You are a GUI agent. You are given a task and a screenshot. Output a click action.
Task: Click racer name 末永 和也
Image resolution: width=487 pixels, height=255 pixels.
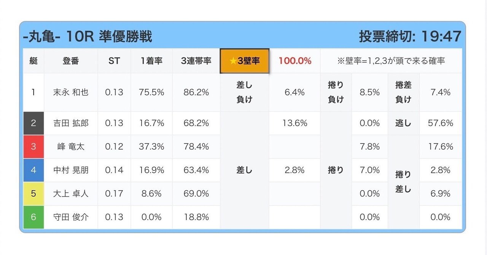click(71, 92)
